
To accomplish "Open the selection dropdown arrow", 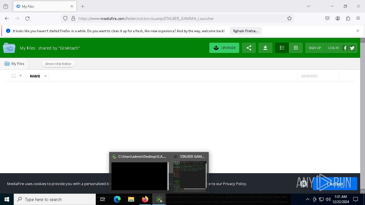I will click(x=21, y=76).
